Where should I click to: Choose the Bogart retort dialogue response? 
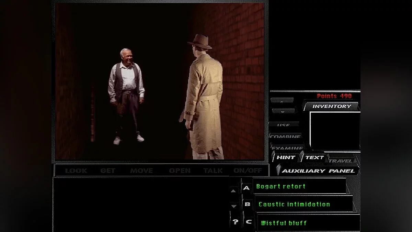pos(299,186)
